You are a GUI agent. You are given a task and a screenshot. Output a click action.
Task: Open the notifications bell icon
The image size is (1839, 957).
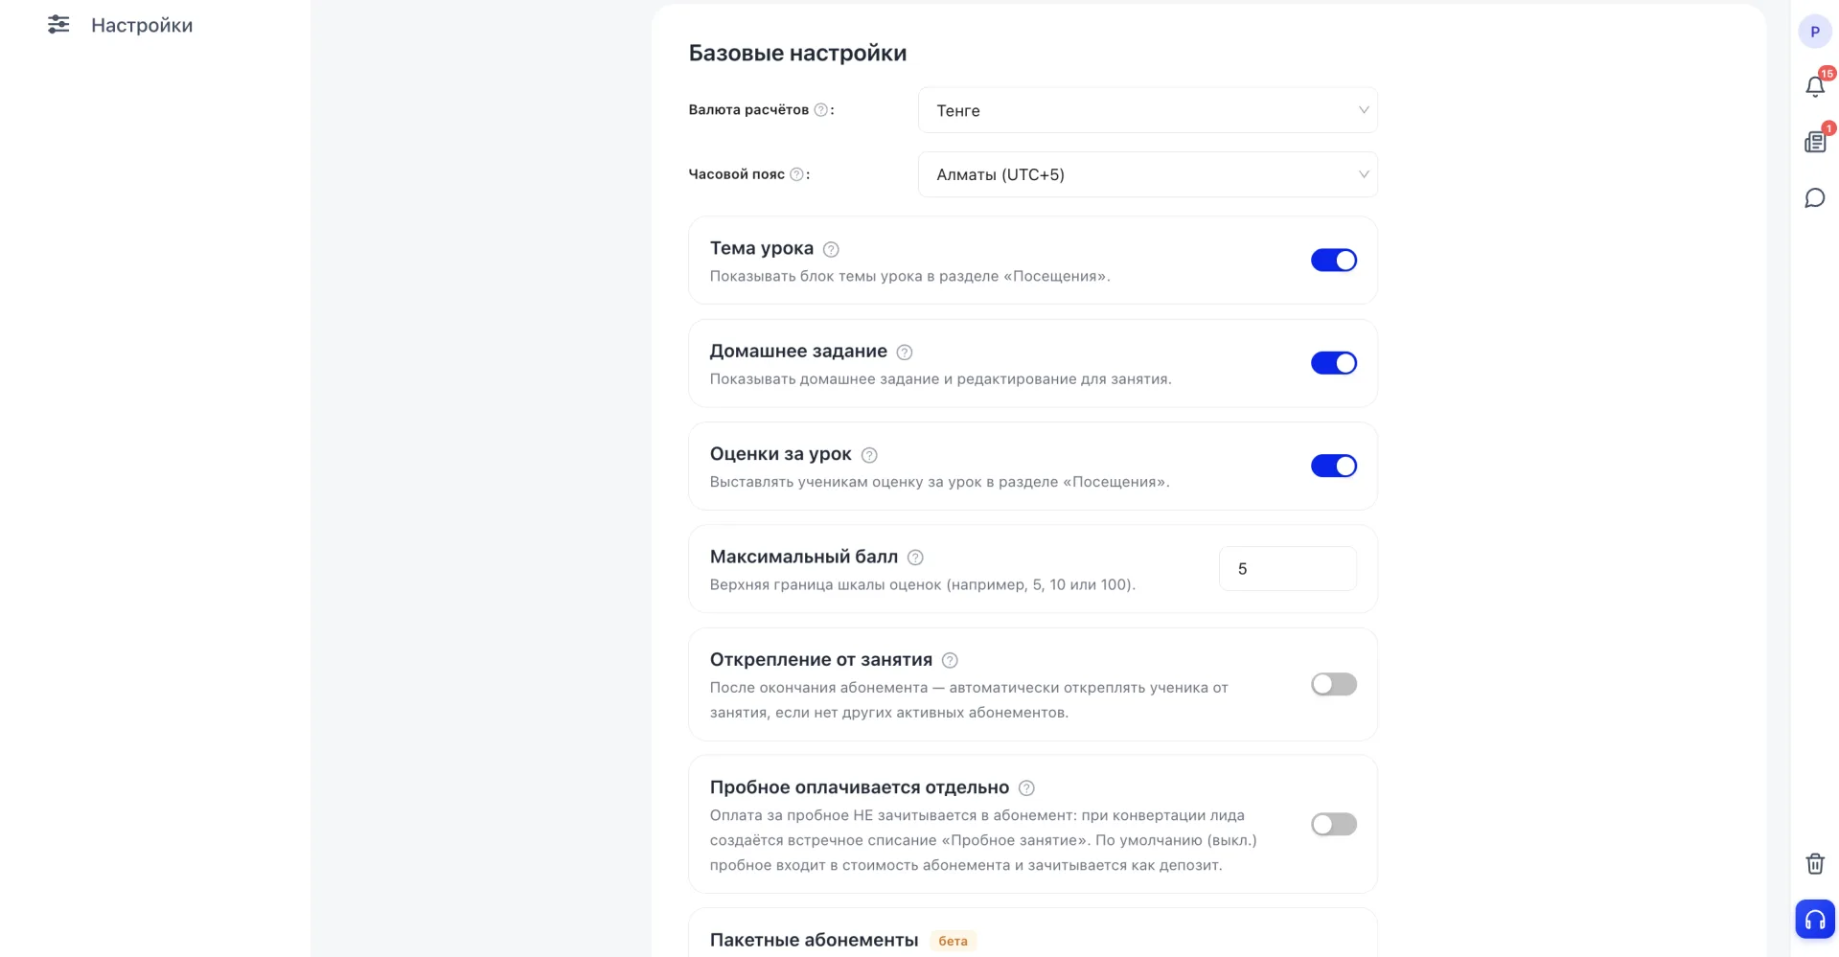tap(1815, 86)
